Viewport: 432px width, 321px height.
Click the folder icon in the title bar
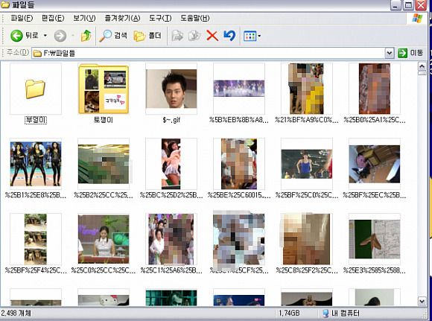point(5,4)
